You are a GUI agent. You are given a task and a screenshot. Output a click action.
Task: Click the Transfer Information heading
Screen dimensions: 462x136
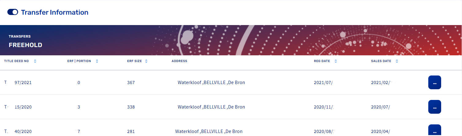coord(55,13)
